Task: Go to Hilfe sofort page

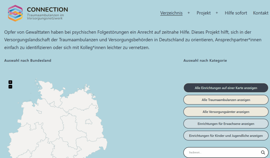Action: tap(236, 13)
